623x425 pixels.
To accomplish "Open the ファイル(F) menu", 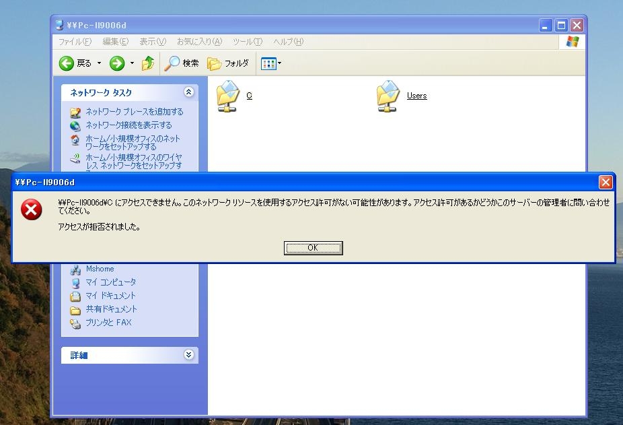I will (x=75, y=41).
